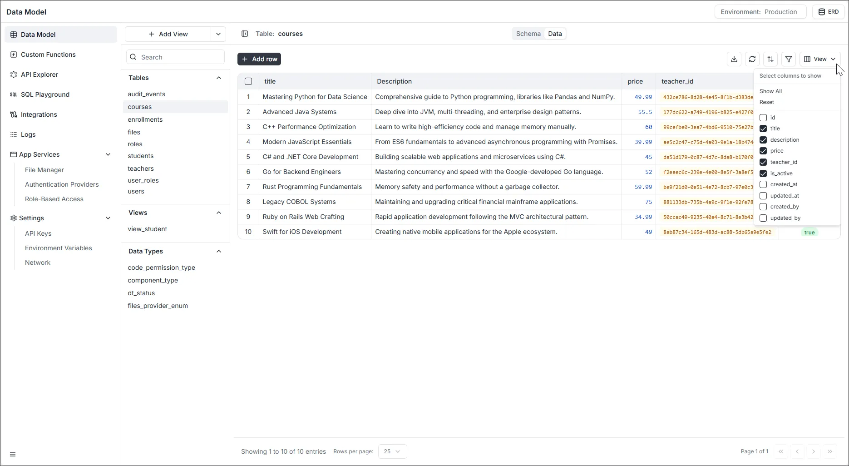Uncheck the teacher_id column
Screen dimensions: 849x466
pyautogui.click(x=763, y=162)
